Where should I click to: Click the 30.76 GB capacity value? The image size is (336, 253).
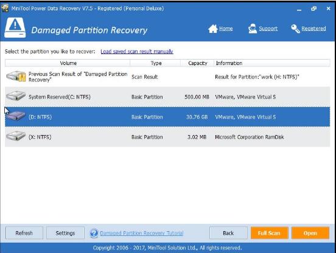[197, 117]
